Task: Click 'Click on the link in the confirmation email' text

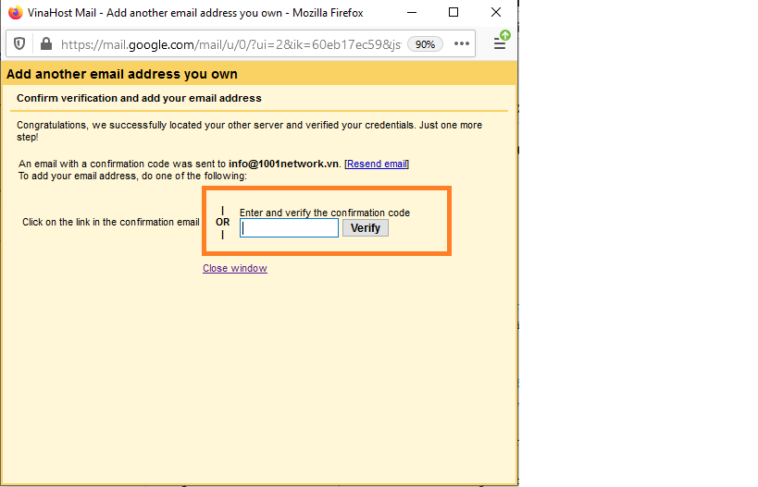Action: (111, 222)
